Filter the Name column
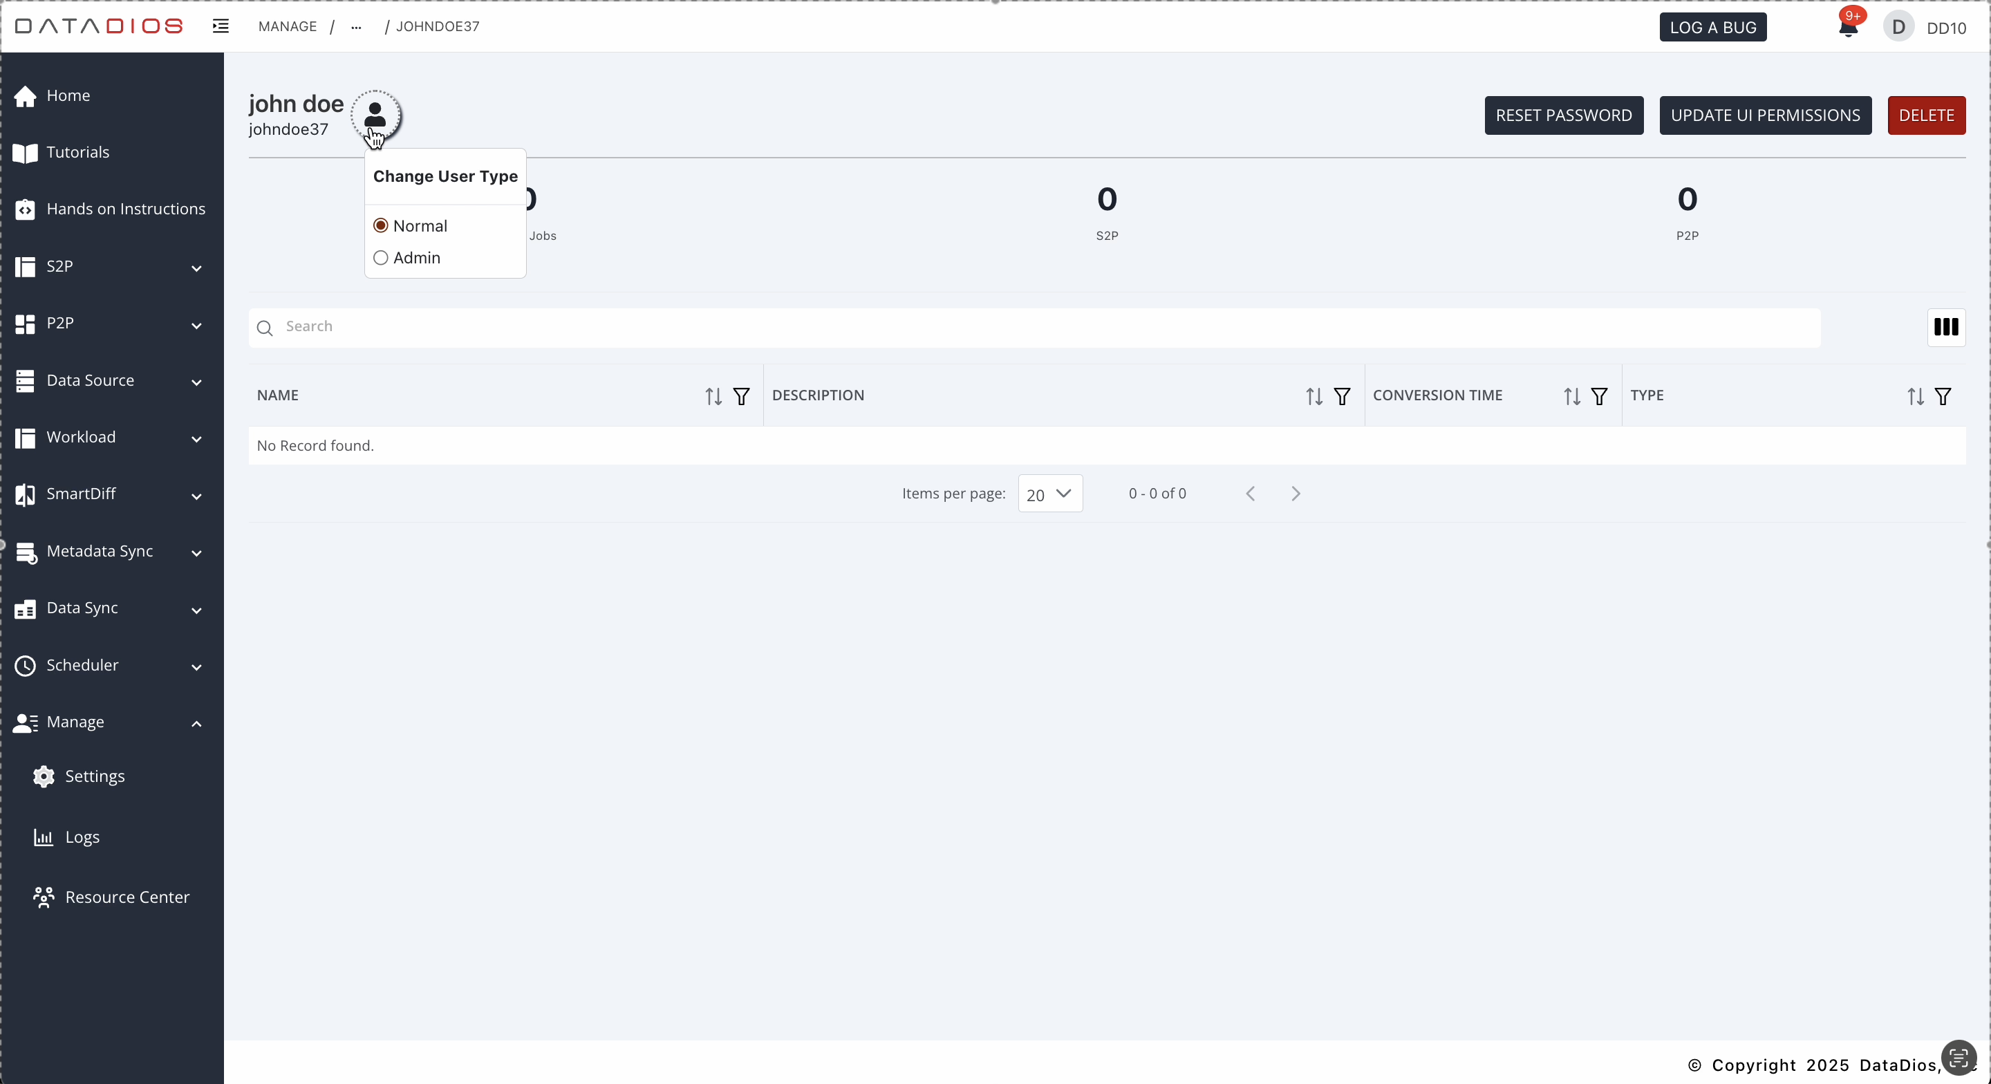The width and height of the screenshot is (1991, 1084). click(x=740, y=397)
